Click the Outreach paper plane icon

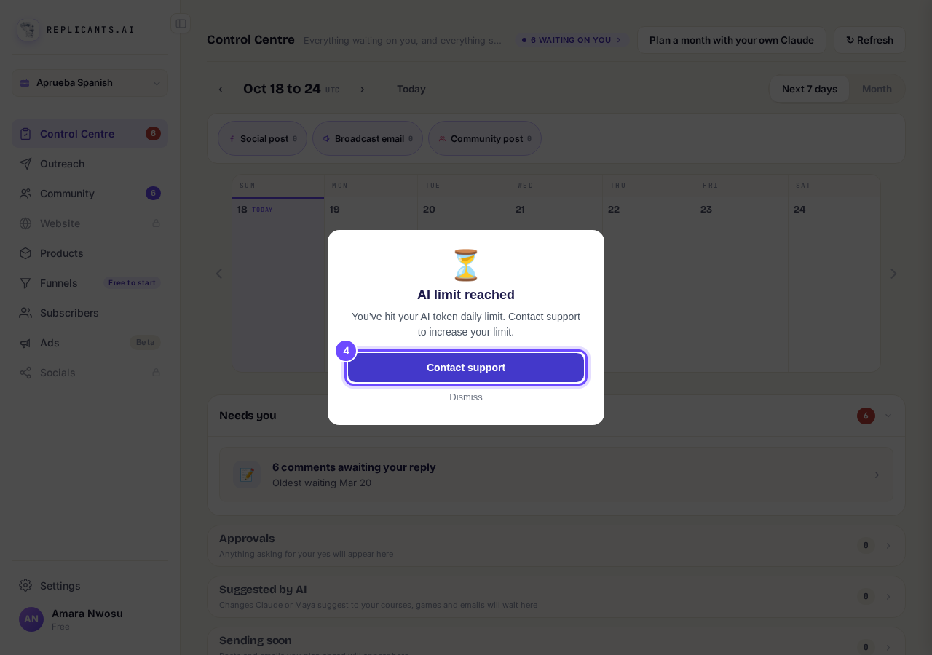point(25,164)
